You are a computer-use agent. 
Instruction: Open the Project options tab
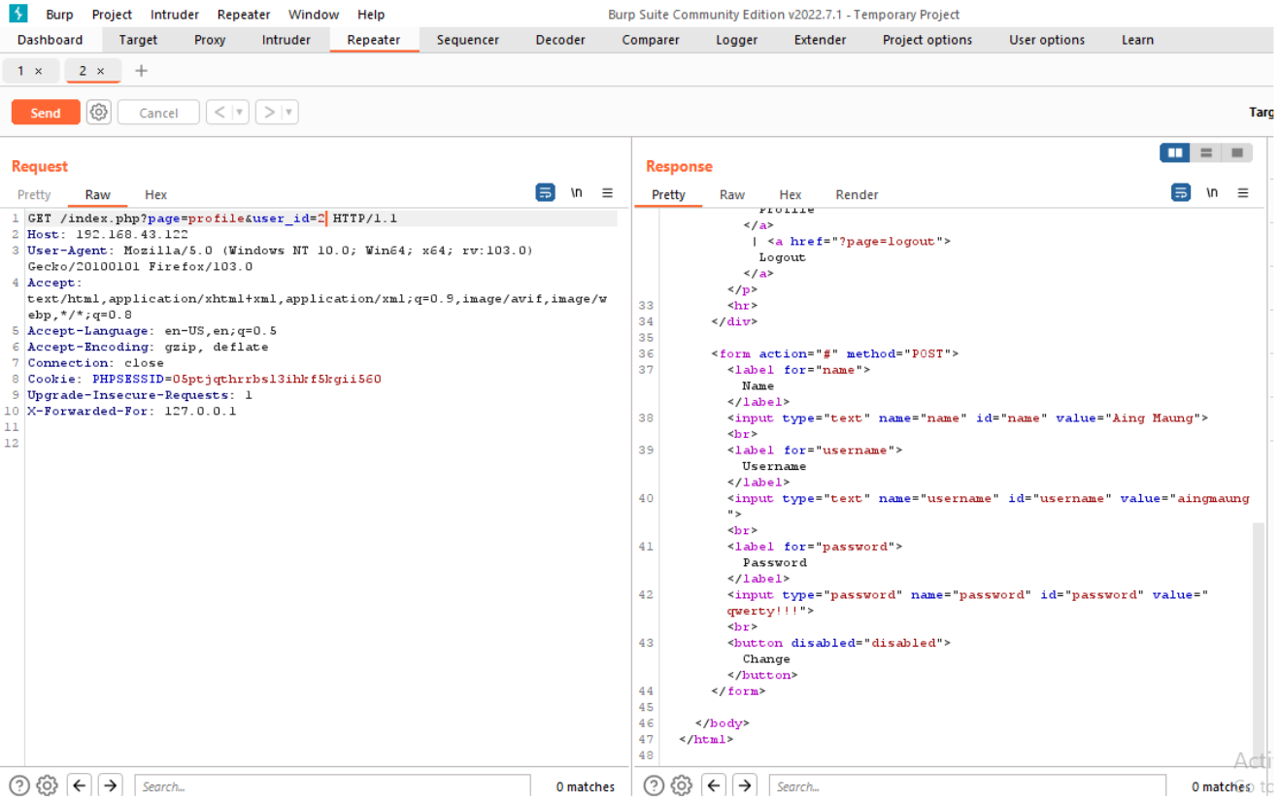tap(927, 40)
